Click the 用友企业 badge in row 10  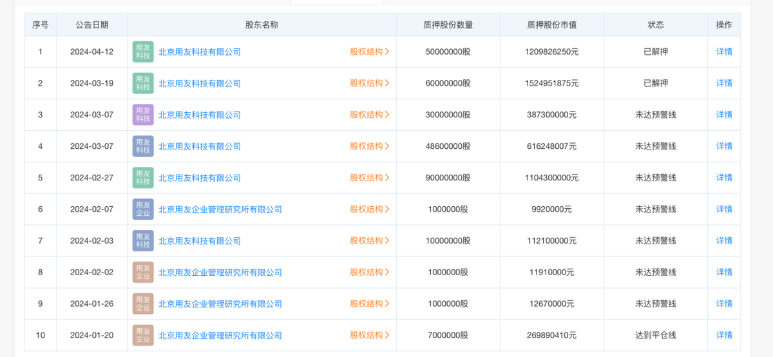pyautogui.click(x=143, y=336)
